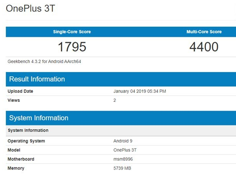The width and height of the screenshot is (236, 175).
Task: Click the 5739 MB memory value
Action: click(x=122, y=168)
